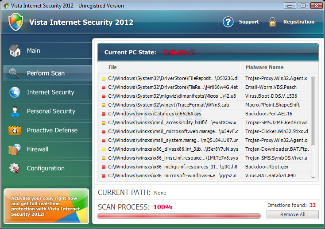Select the Trojan-Downloader.BAT.Ftp entry
Viewport: 325px width, 229px height.
click(277, 149)
